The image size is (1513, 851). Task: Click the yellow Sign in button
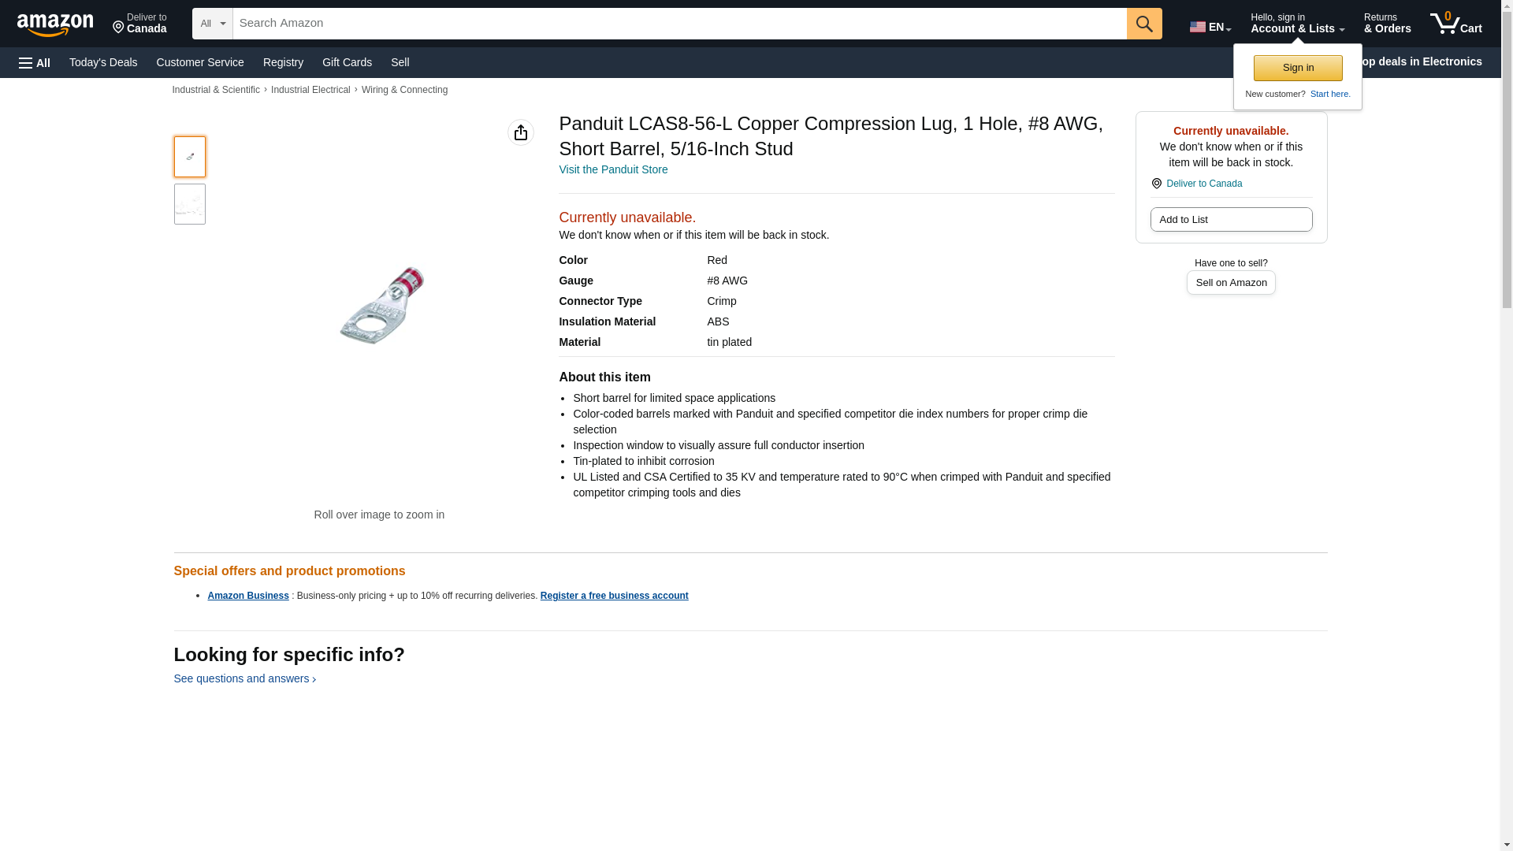click(1297, 68)
